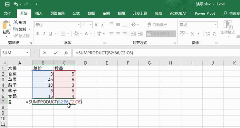Open the font settings dialog launcher
240x128 pixels.
pyautogui.click(x=105, y=43)
